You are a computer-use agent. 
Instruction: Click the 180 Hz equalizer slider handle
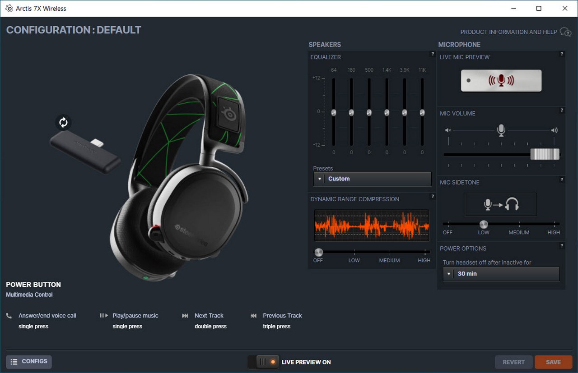pyautogui.click(x=351, y=113)
